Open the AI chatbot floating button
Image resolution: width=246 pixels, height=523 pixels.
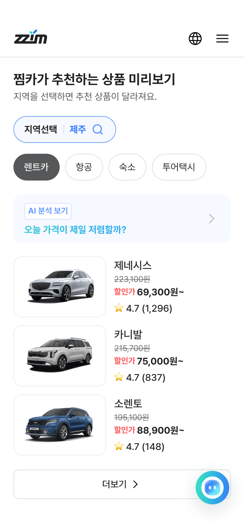coord(212,487)
